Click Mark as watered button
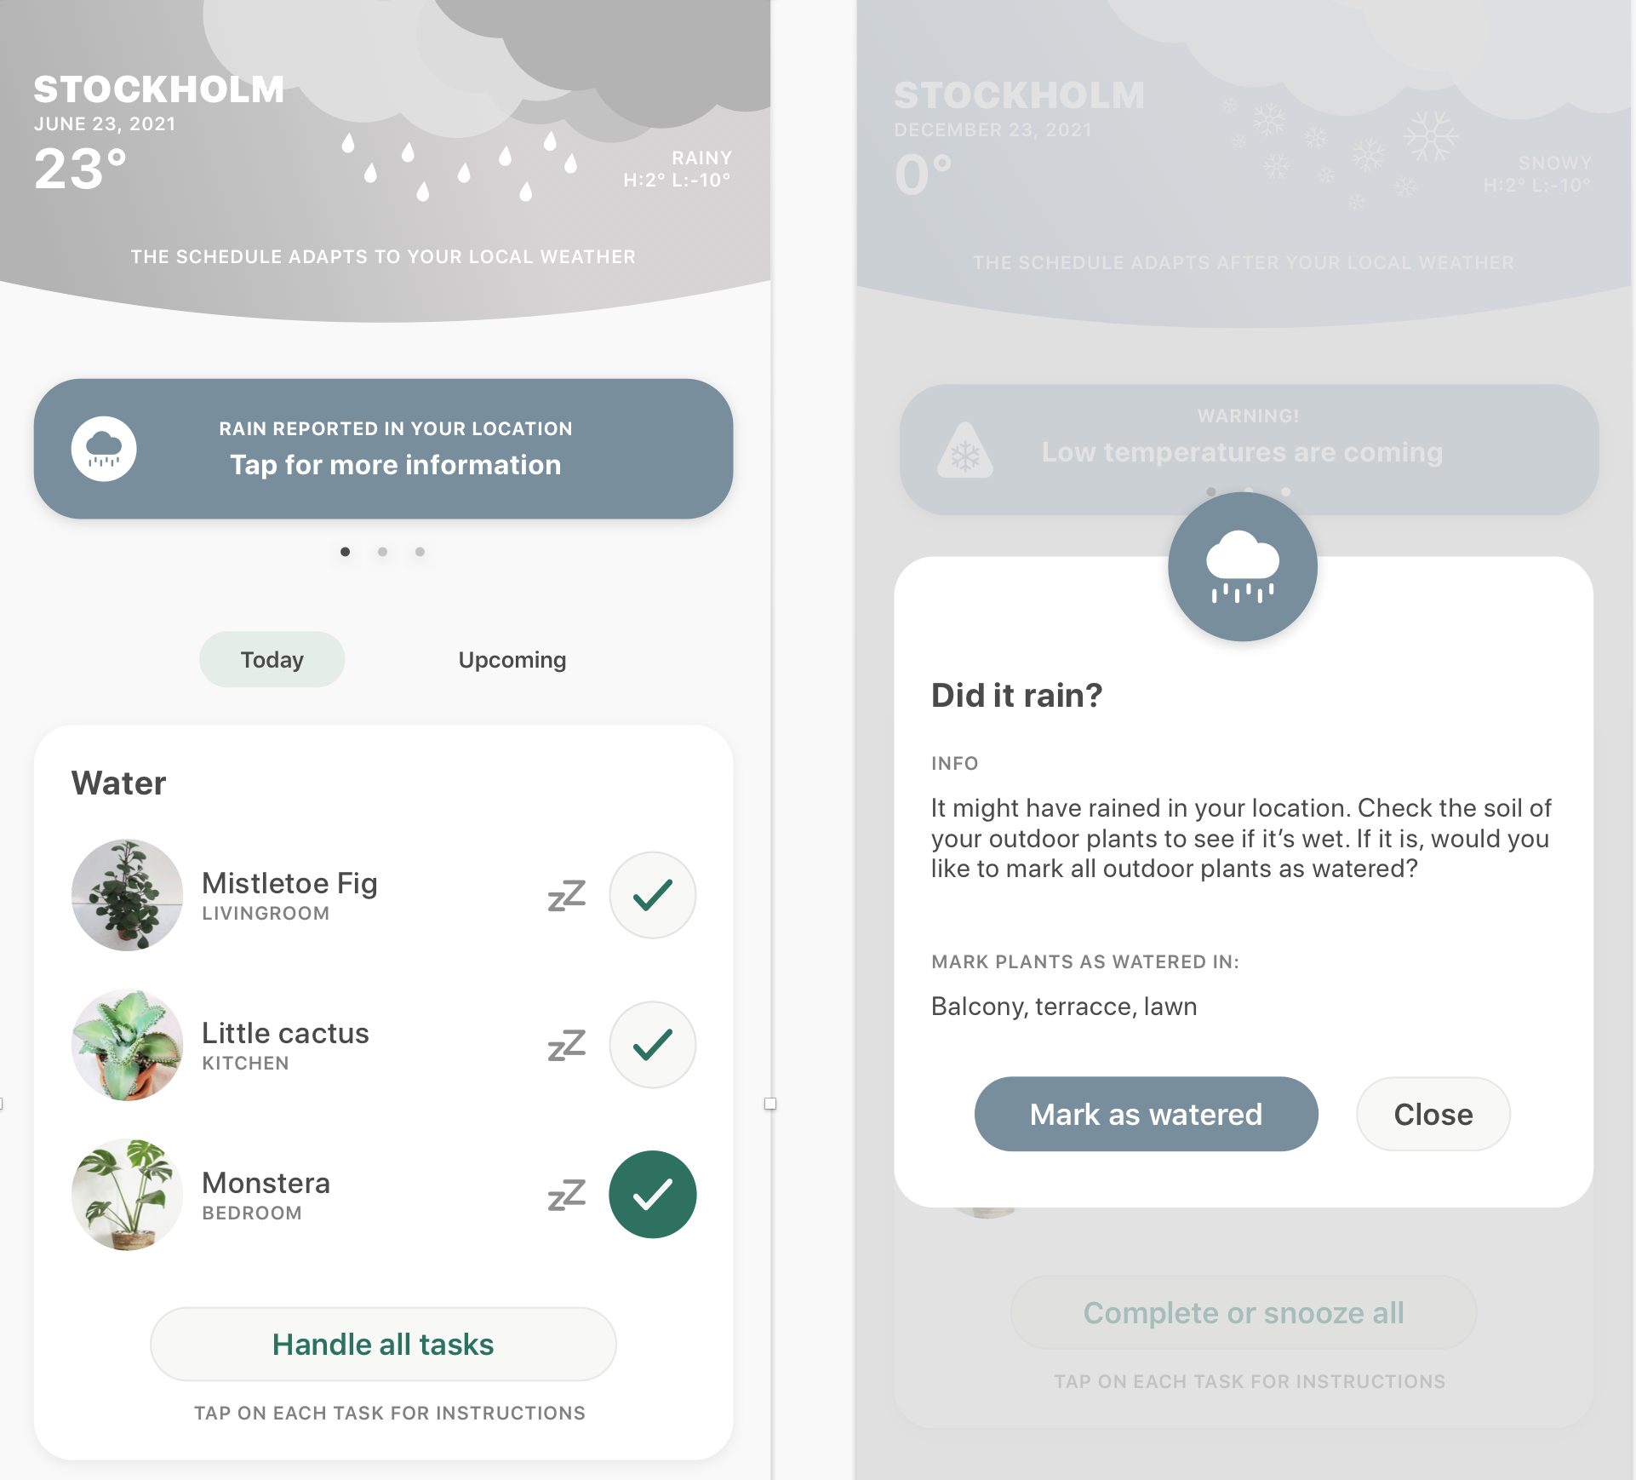This screenshot has height=1480, width=1636. coord(1146,1114)
